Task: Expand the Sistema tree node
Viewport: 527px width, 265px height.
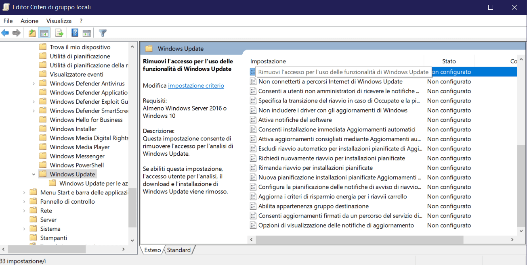Action: 24,229
